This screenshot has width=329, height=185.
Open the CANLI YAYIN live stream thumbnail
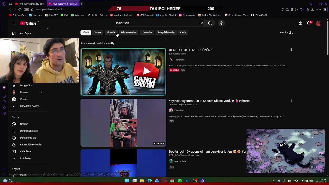pos(123,72)
